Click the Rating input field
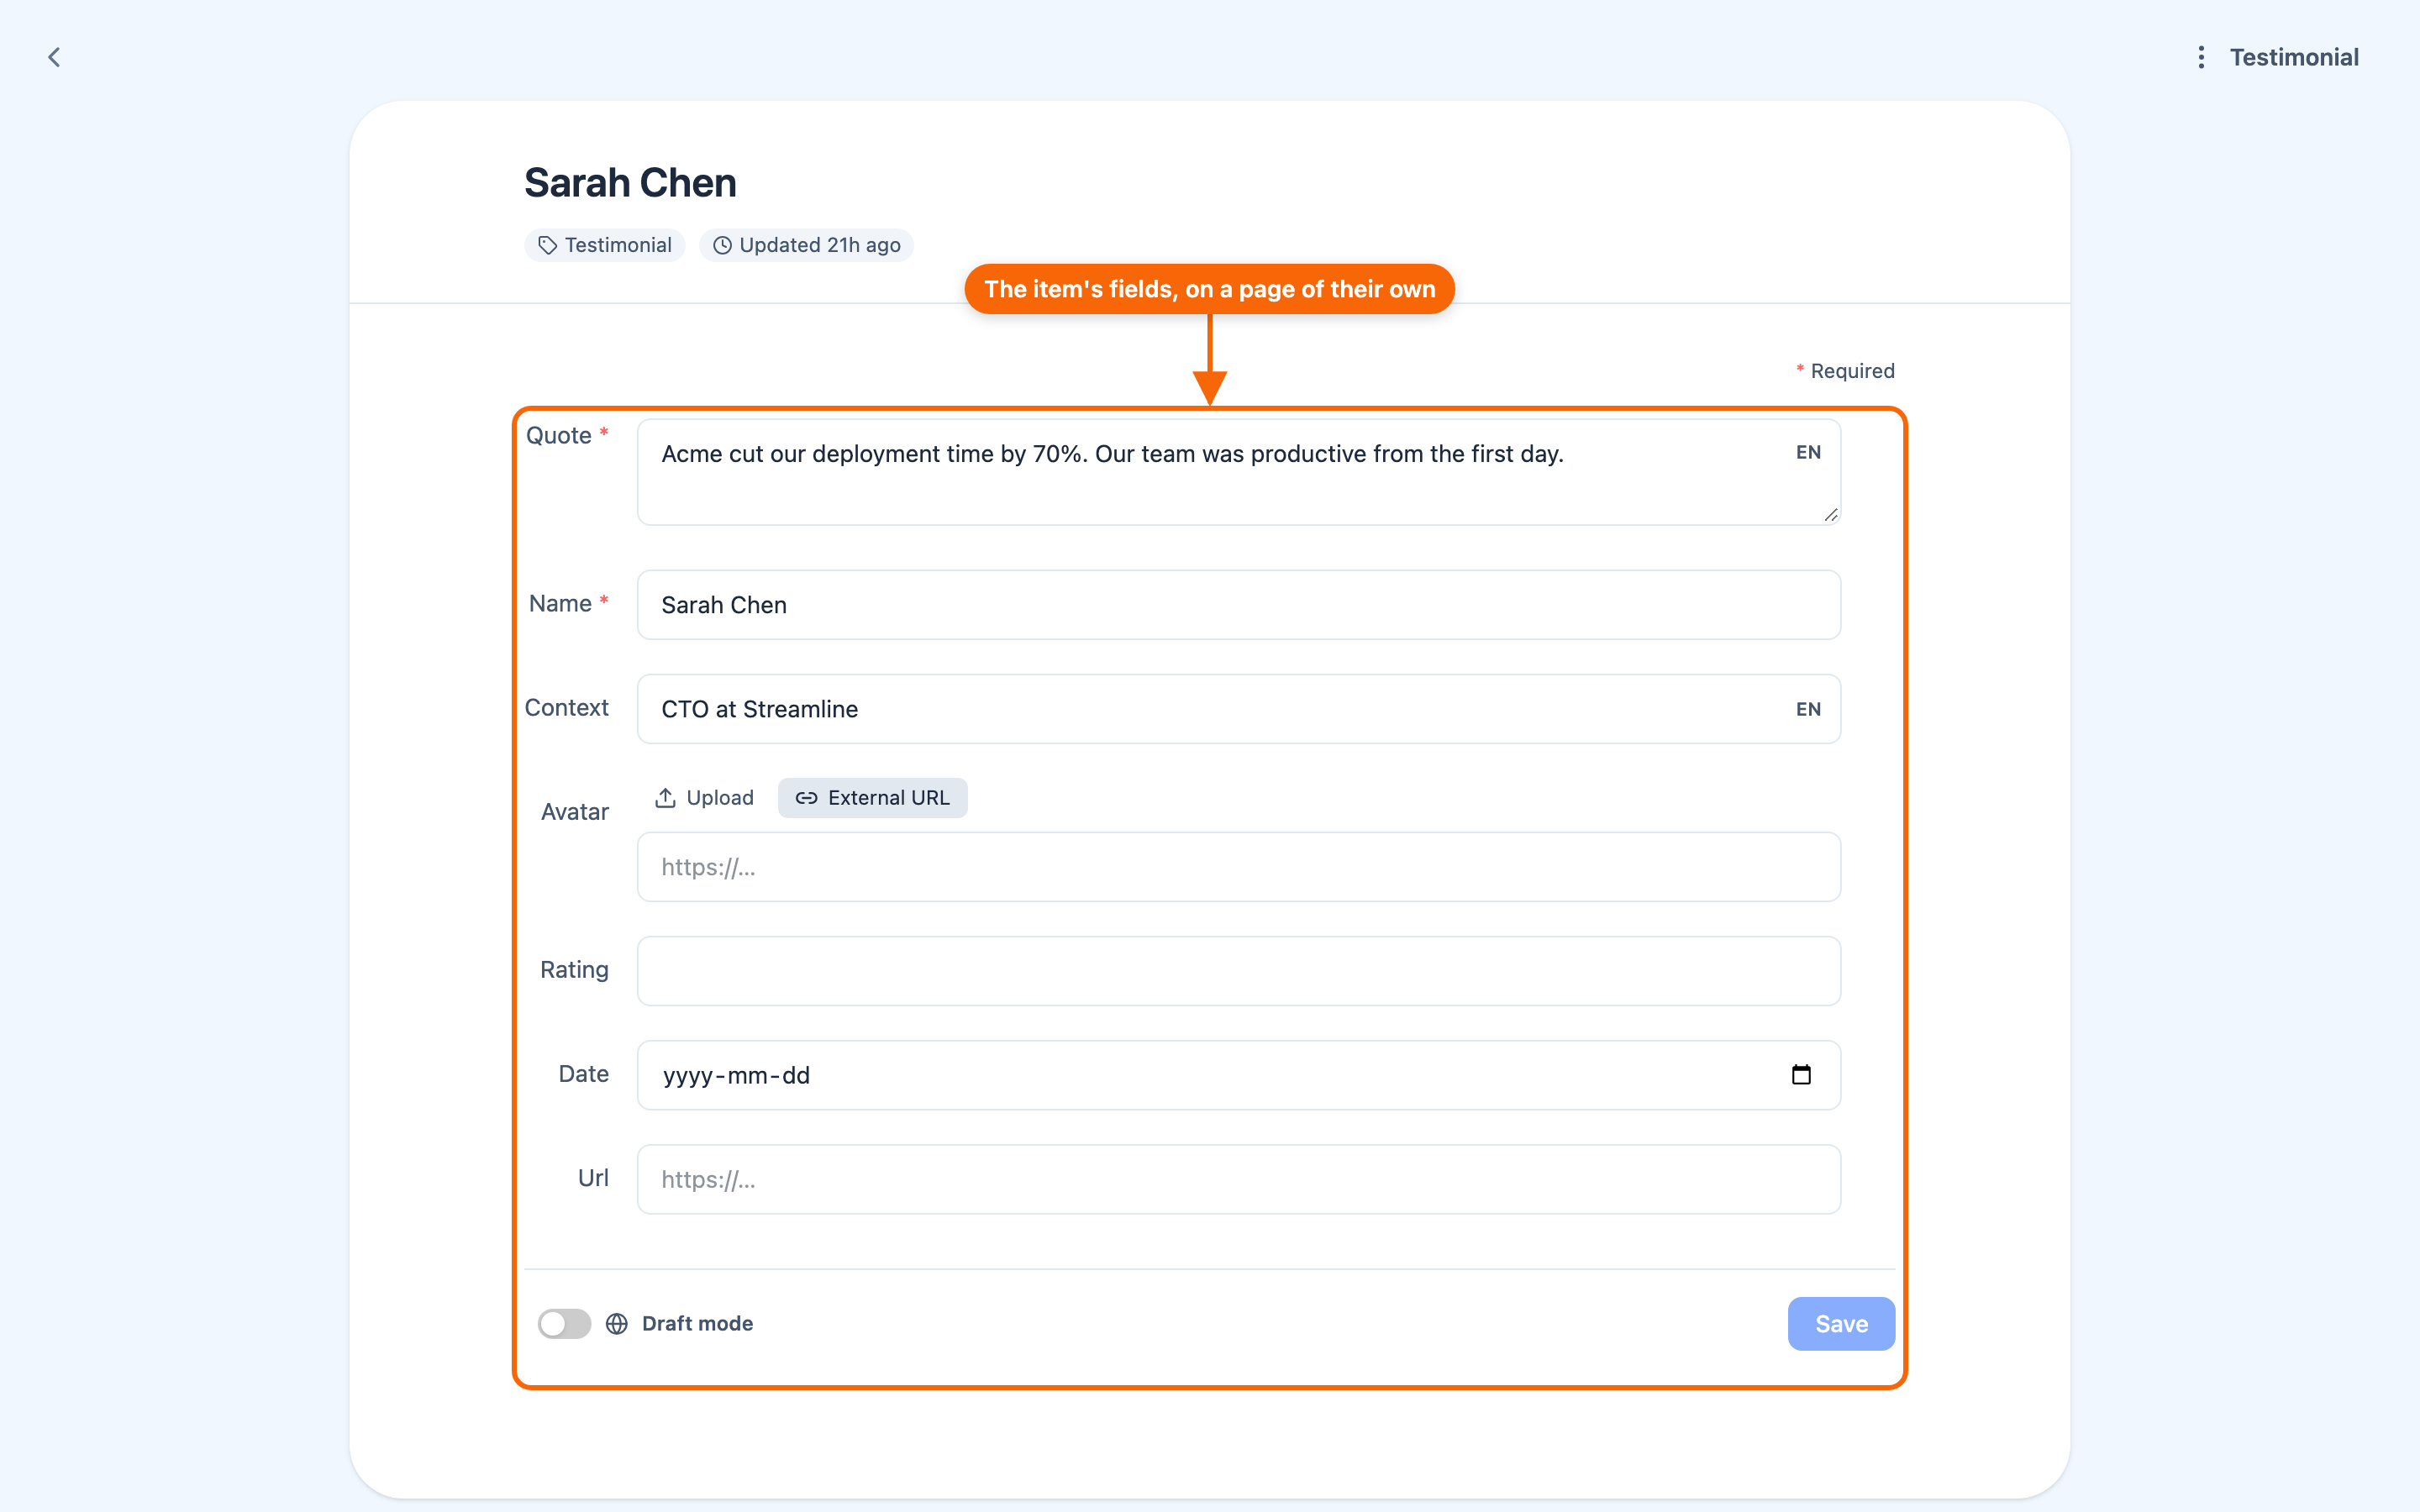This screenshot has height=1512, width=2420. 1238,971
